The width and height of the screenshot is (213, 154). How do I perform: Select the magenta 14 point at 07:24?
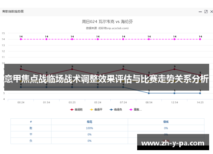[x=123, y=39]
